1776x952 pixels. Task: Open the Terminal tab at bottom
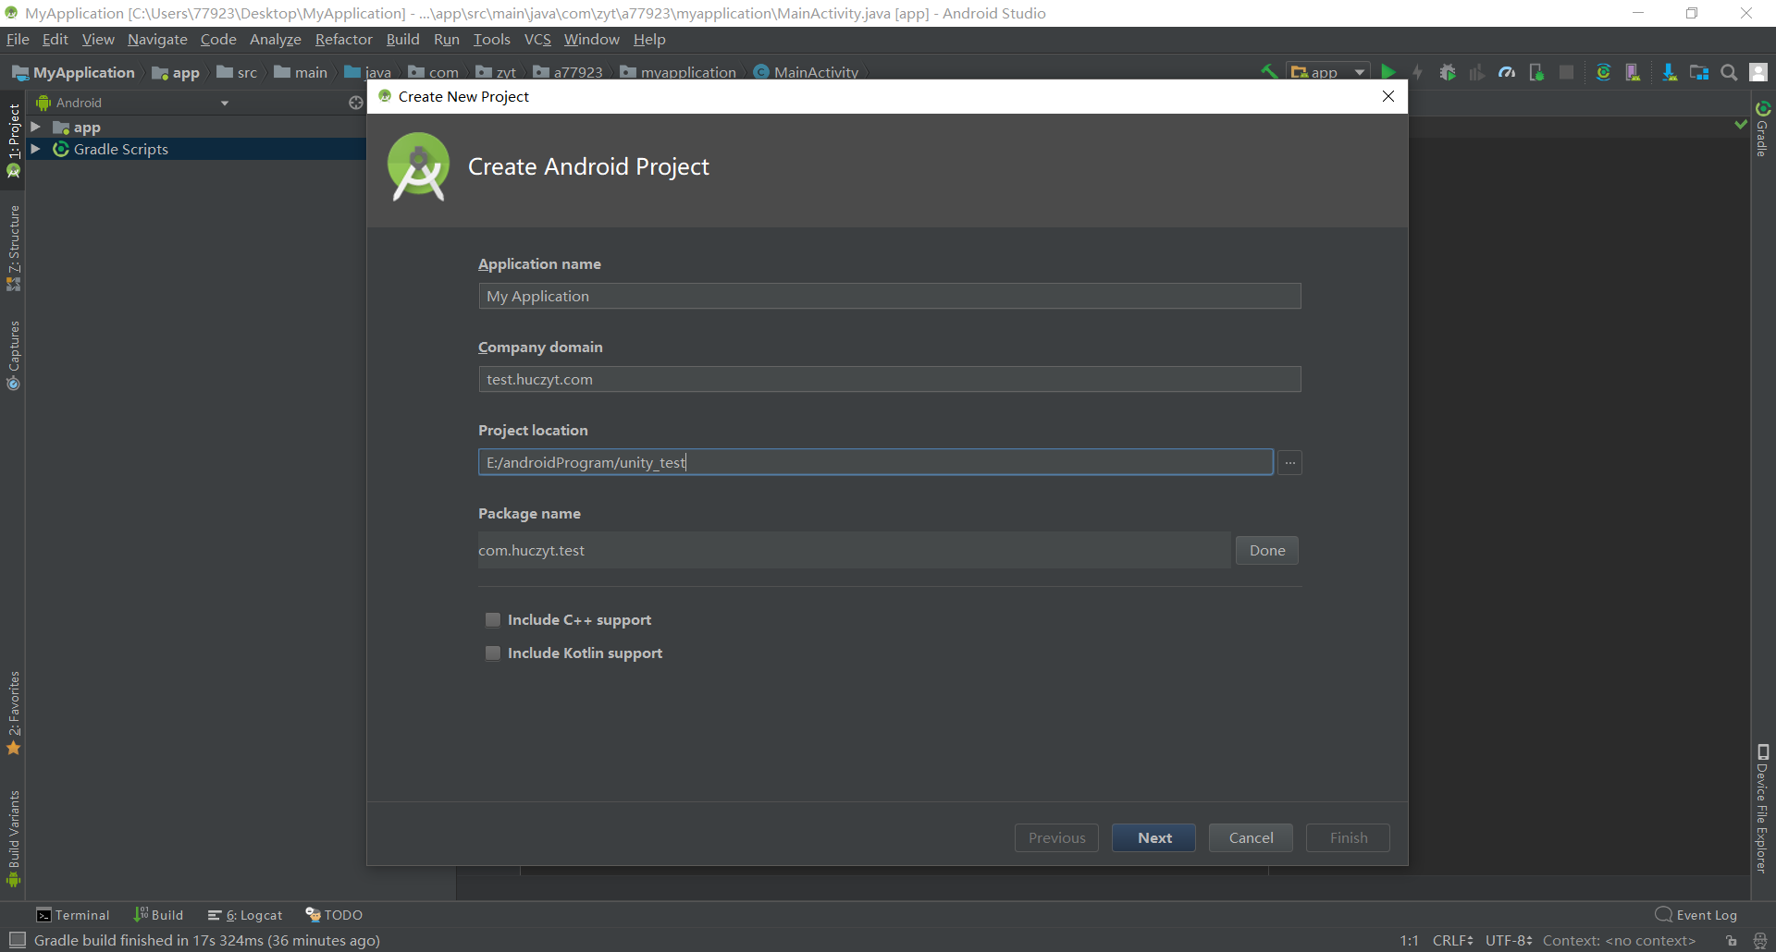[x=73, y=915]
